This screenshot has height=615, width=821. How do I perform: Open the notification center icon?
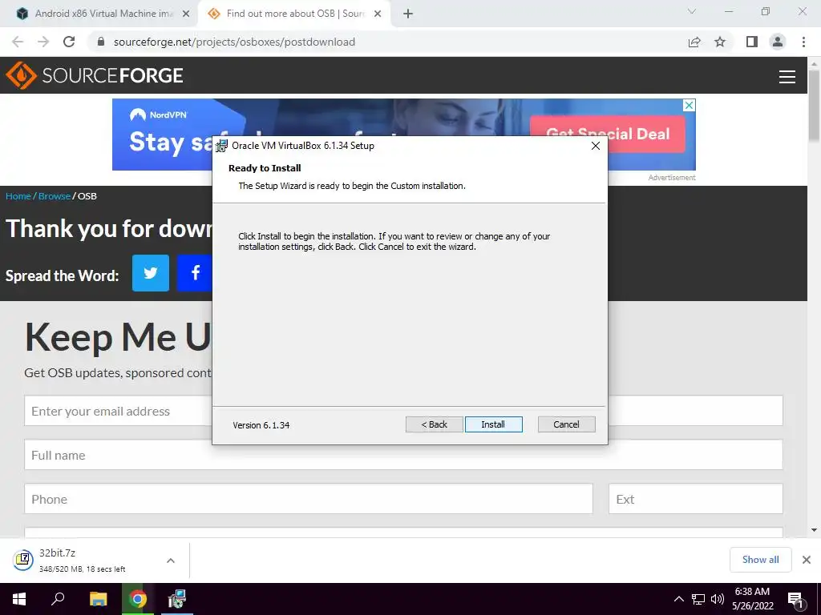click(x=795, y=600)
